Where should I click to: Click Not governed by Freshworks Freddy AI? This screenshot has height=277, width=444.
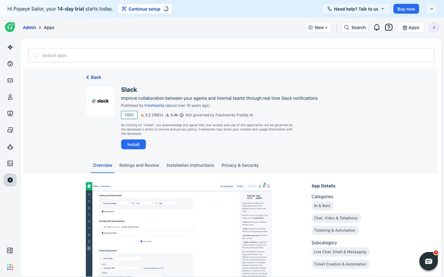pyautogui.click(x=219, y=115)
